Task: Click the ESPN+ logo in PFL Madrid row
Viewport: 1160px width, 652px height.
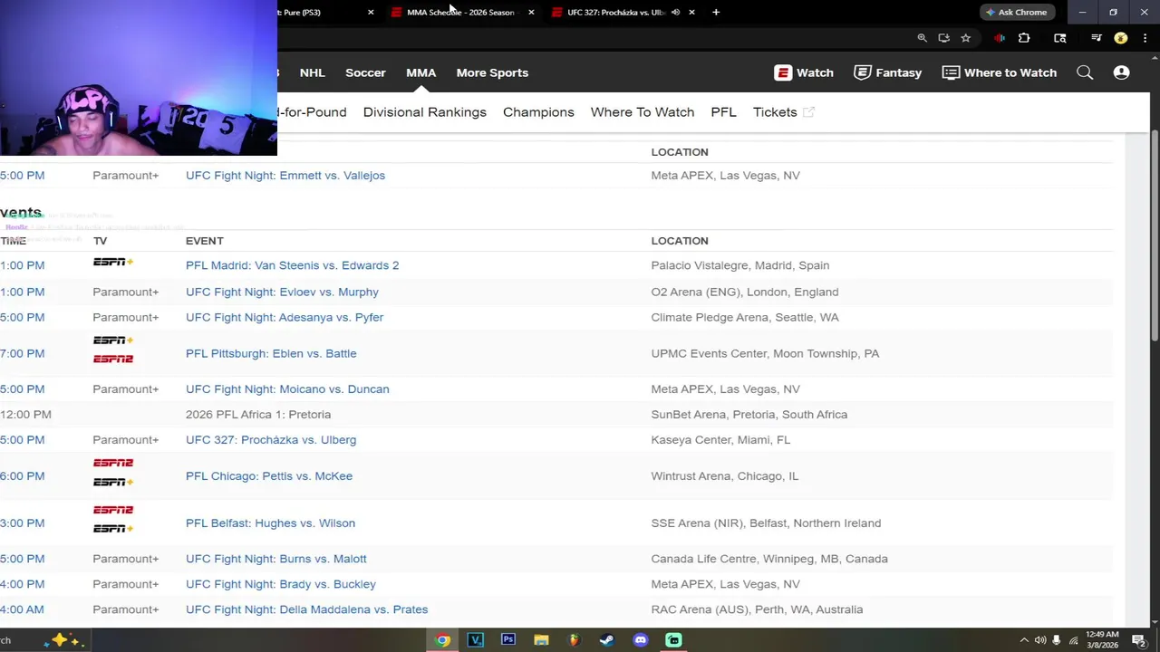Action: pyautogui.click(x=113, y=262)
